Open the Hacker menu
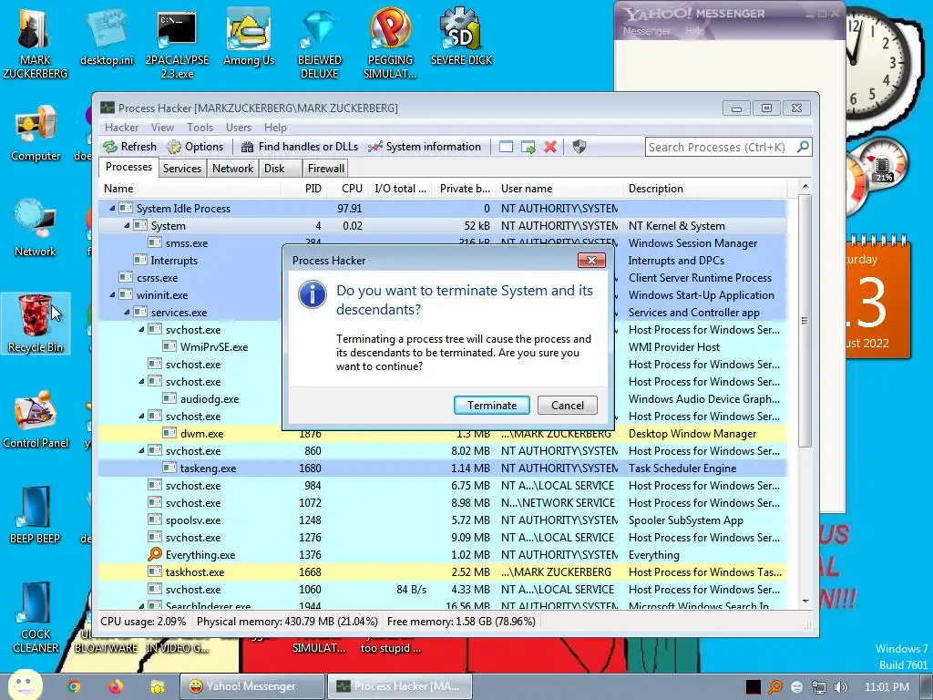Image resolution: width=933 pixels, height=700 pixels. click(x=121, y=128)
